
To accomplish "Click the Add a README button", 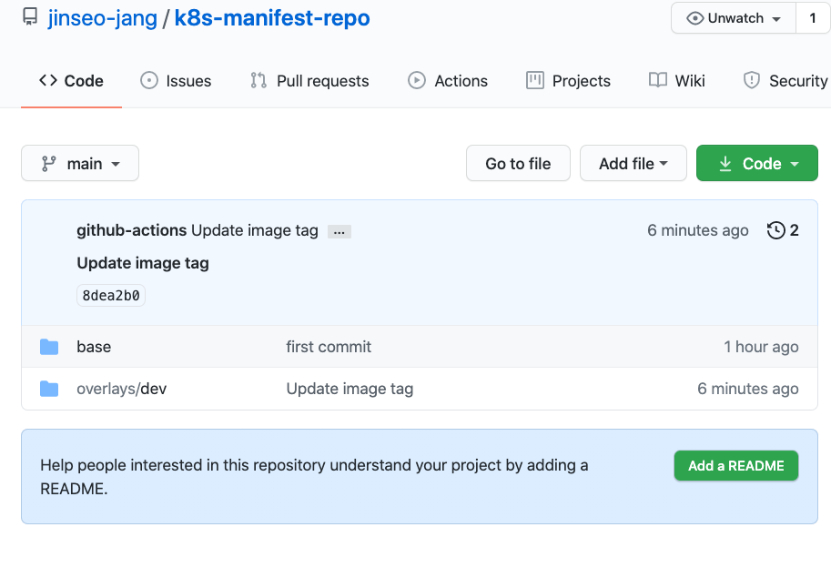I will (736, 465).
